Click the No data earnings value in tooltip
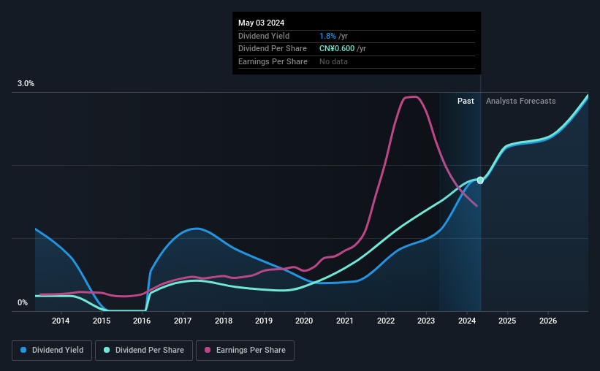The width and height of the screenshot is (600, 371). click(x=333, y=61)
